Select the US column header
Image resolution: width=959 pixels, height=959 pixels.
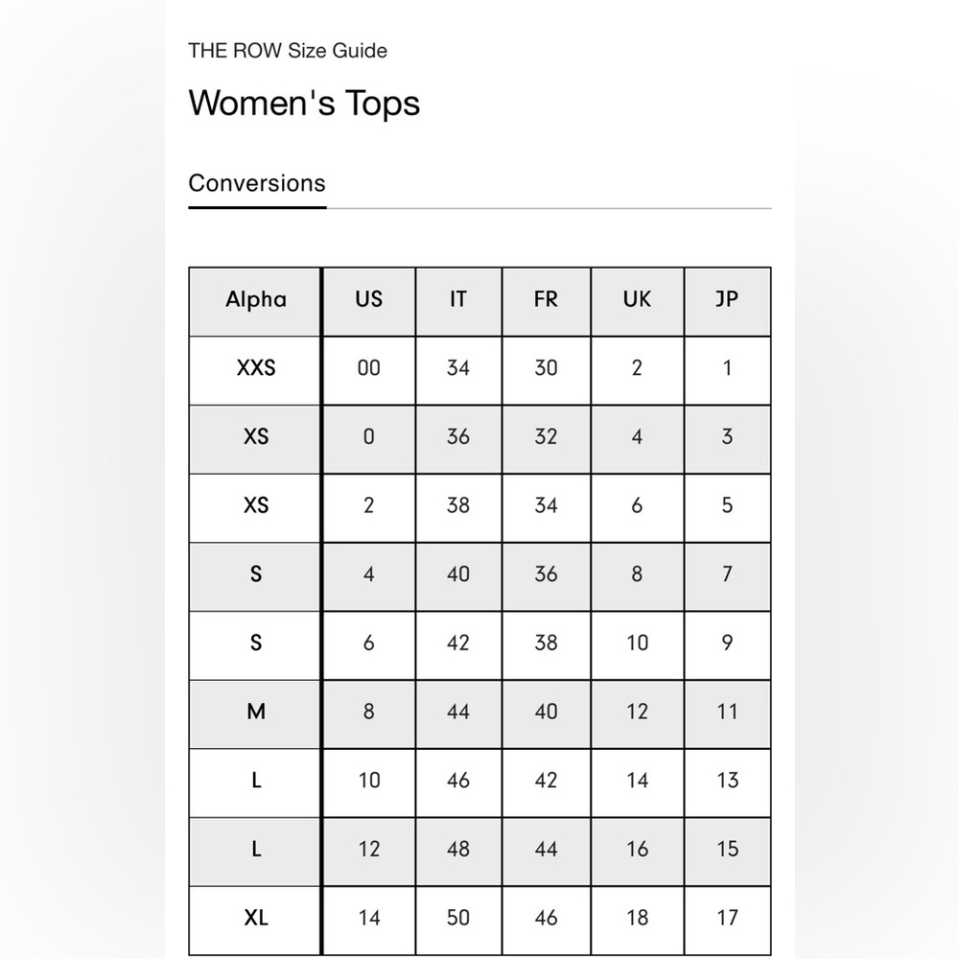pyautogui.click(x=369, y=301)
